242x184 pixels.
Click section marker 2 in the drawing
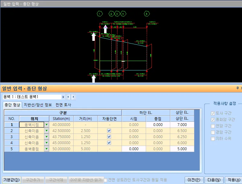(111, 14)
